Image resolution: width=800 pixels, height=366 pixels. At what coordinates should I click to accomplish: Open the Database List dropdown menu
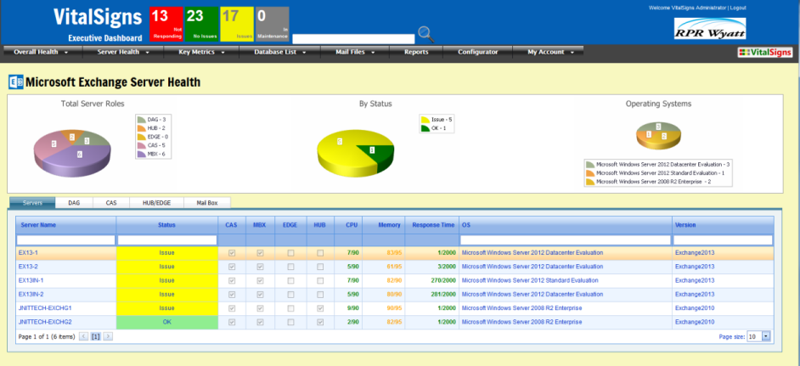(279, 52)
